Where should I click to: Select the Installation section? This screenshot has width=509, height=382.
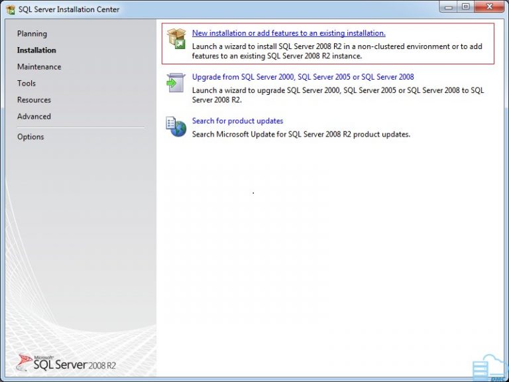click(x=36, y=50)
